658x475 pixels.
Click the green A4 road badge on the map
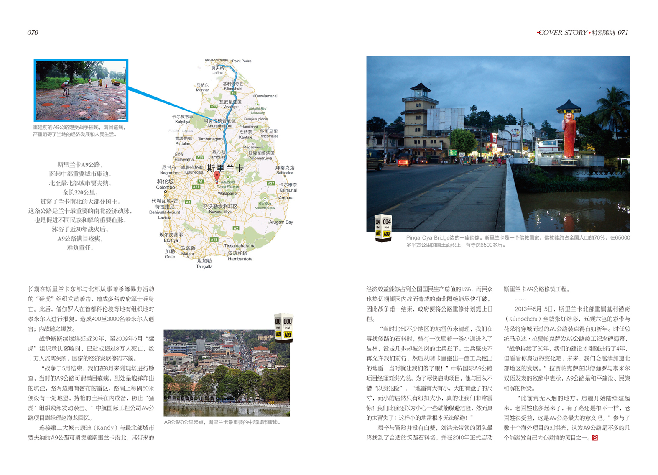pyautogui.click(x=188, y=202)
